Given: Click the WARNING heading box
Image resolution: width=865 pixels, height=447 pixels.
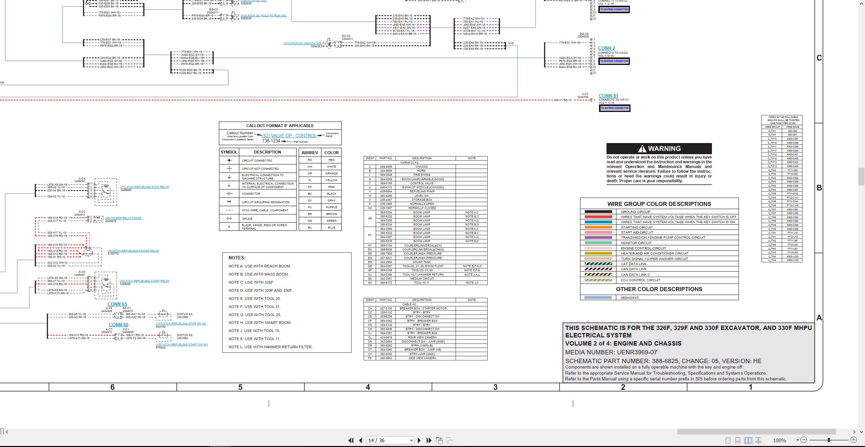Looking at the screenshot, I should pyautogui.click(x=659, y=148).
